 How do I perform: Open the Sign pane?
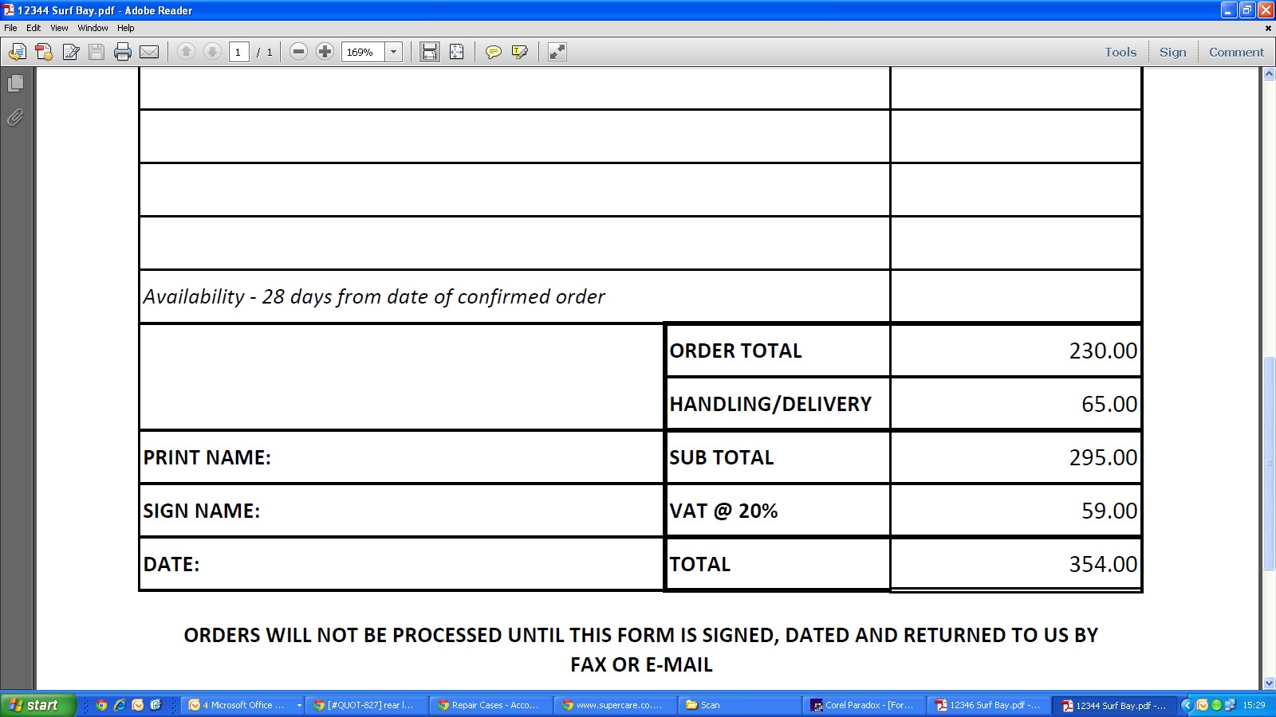pos(1172,52)
